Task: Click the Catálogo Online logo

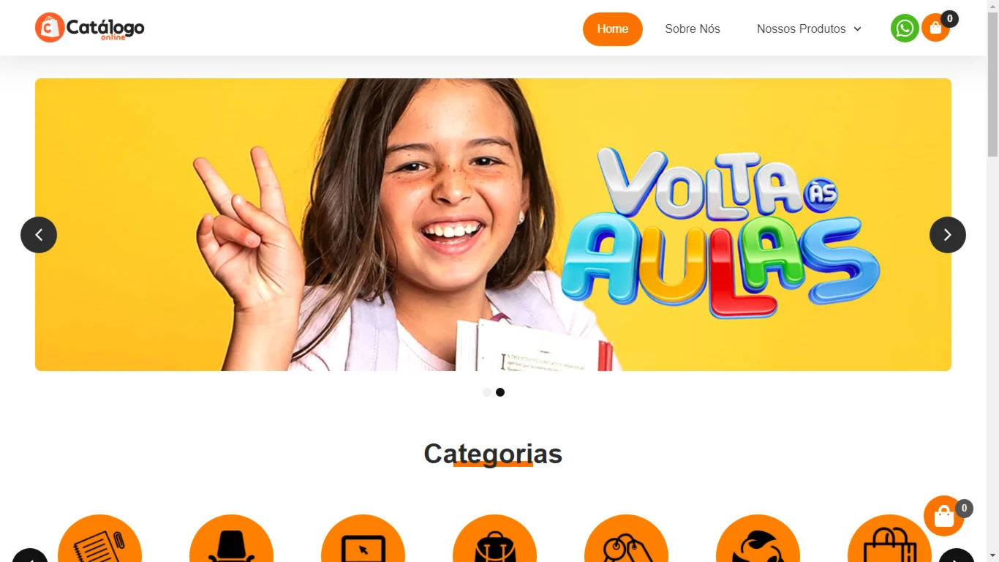Action: (x=89, y=28)
